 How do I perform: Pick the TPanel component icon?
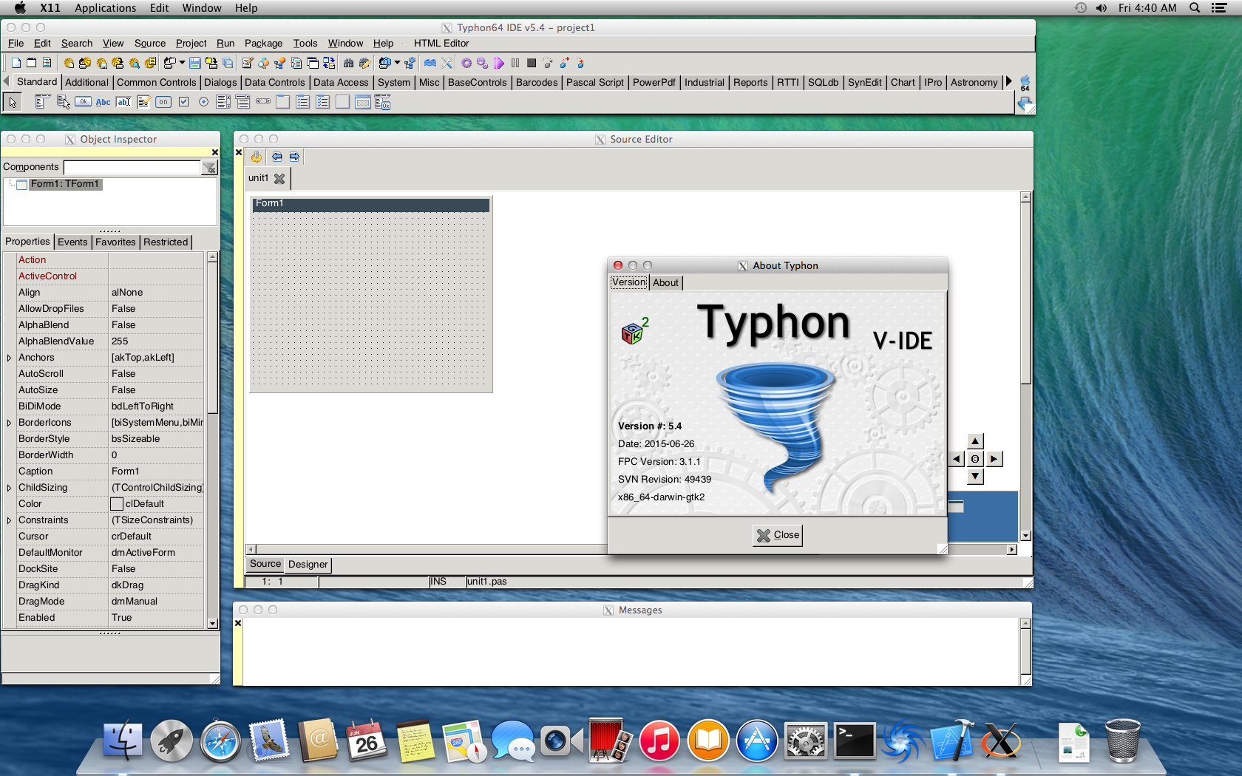(342, 102)
